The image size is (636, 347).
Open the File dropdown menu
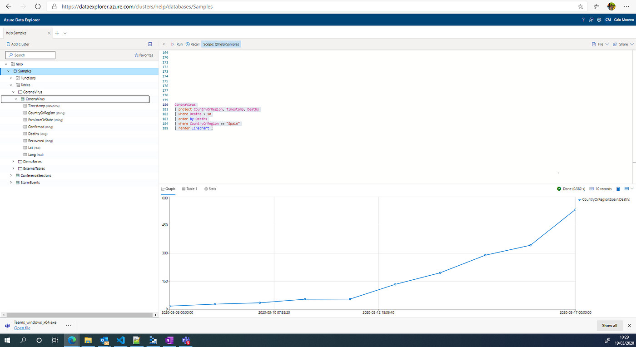[x=601, y=44]
